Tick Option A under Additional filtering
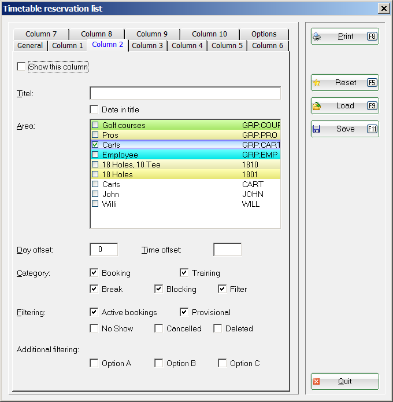 click(x=94, y=363)
